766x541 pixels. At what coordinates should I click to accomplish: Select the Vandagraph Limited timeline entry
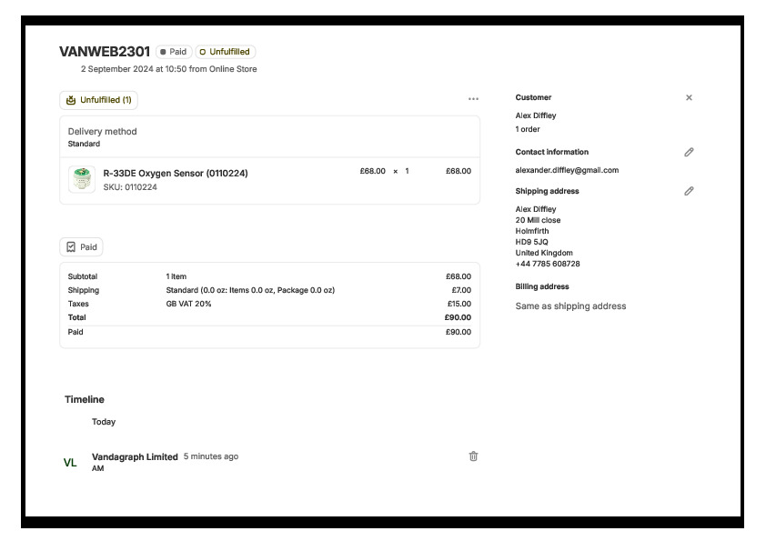pyautogui.click(x=135, y=456)
